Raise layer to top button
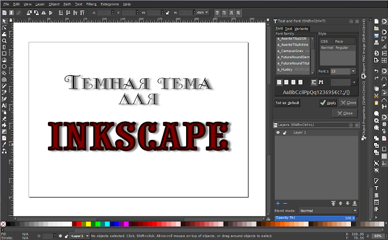This screenshot has height=240, width=388. point(333,204)
